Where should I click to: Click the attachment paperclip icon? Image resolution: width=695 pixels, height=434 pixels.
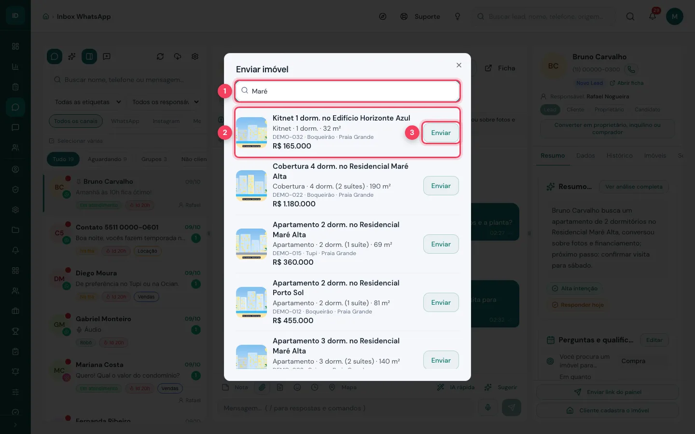coord(262,387)
